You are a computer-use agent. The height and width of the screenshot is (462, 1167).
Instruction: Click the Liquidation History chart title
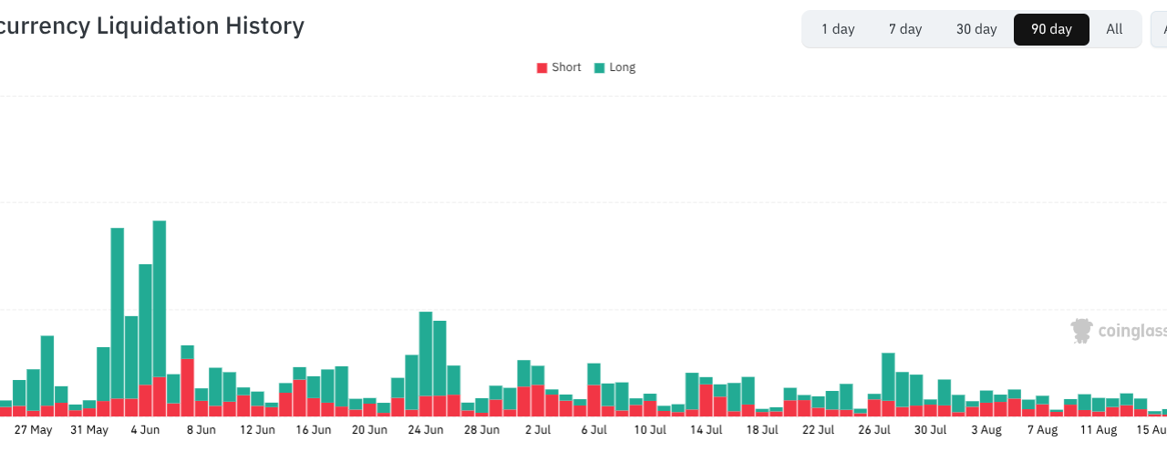click(x=151, y=26)
